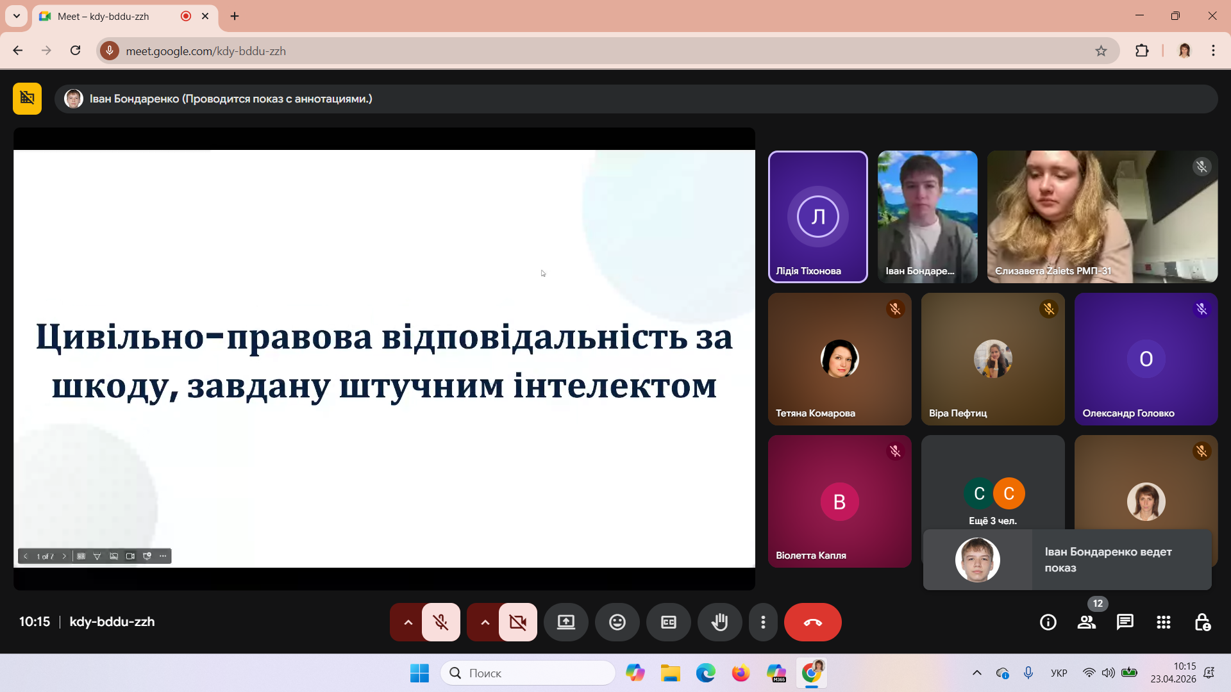Open more options three-dot menu
The height and width of the screenshot is (692, 1231).
763,622
